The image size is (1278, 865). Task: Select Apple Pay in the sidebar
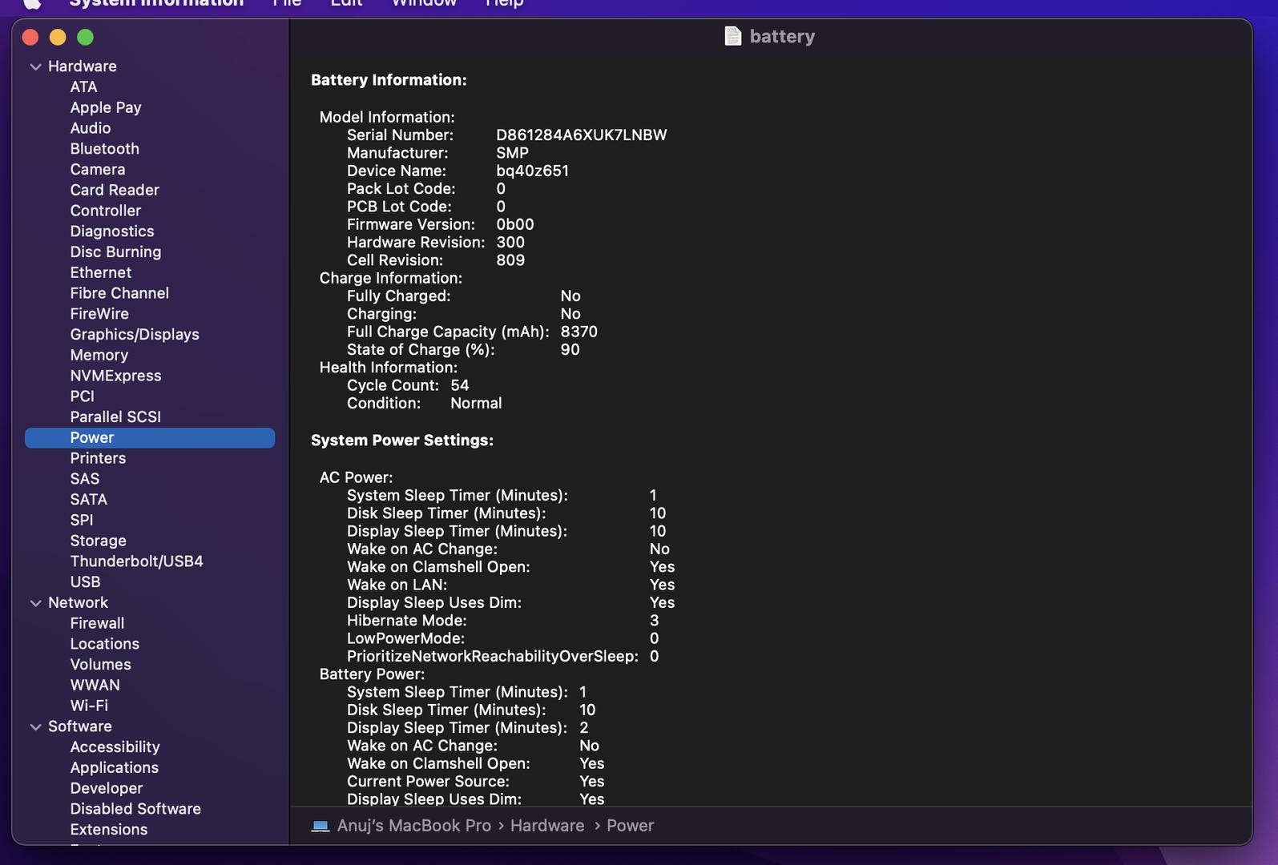pos(106,107)
